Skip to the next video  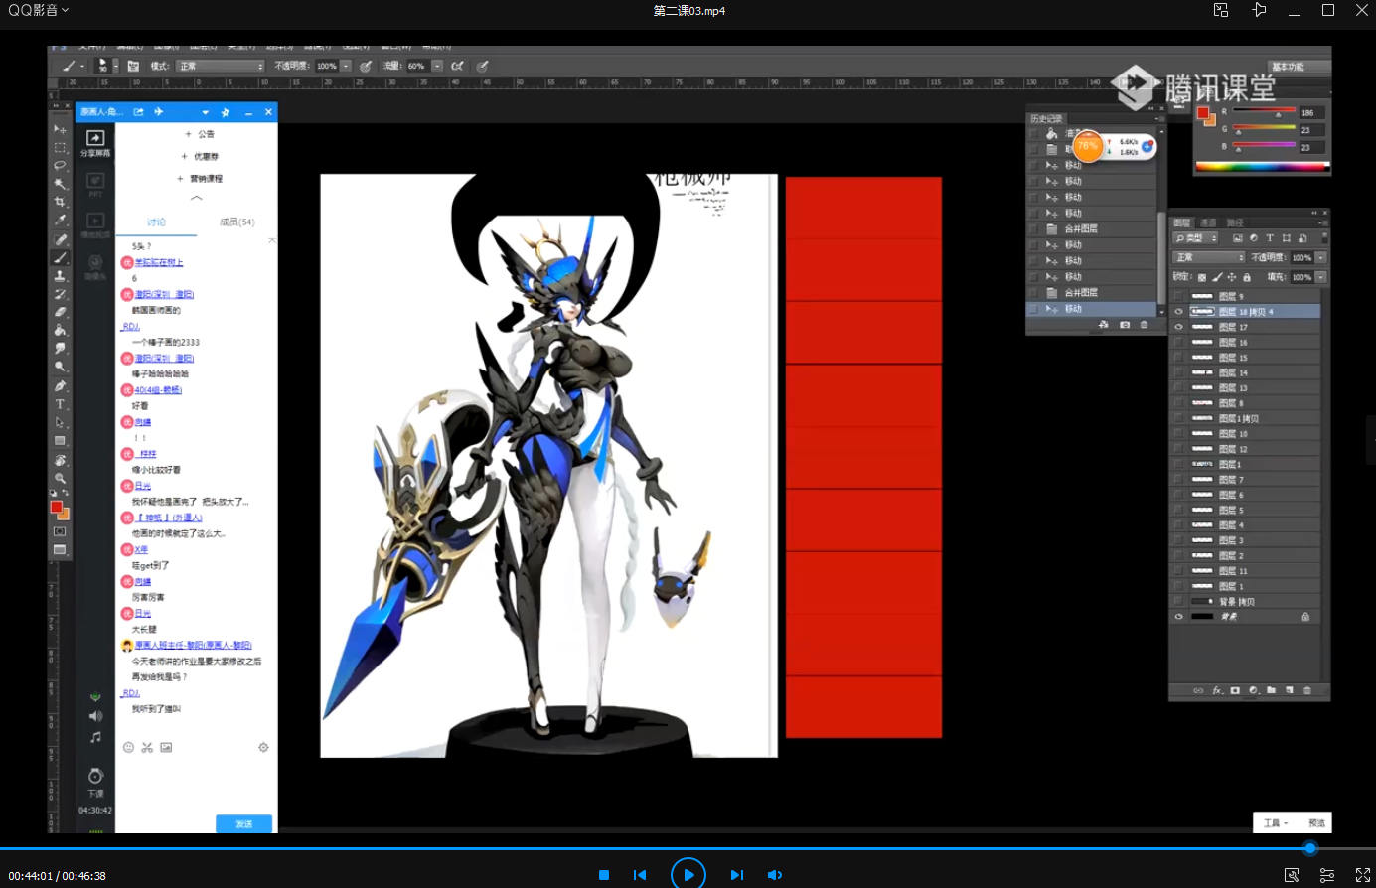pyautogui.click(x=736, y=875)
